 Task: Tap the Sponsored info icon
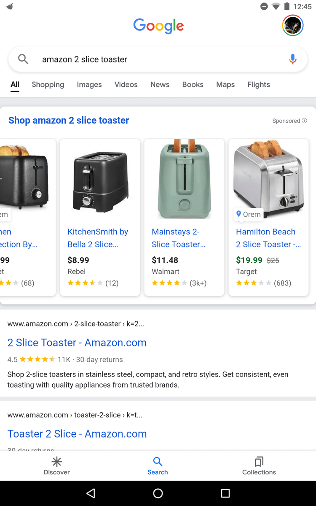[x=304, y=121]
